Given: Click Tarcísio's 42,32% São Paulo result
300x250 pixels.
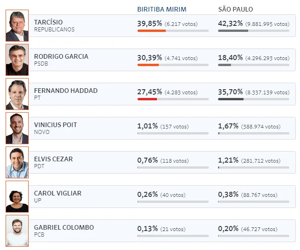Looking at the screenshot, I should point(229,24).
